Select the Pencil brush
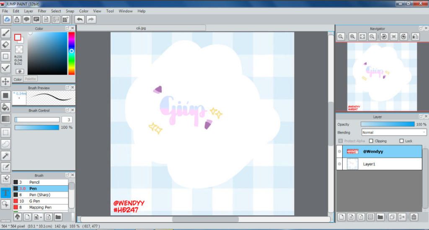 tap(41, 182)
